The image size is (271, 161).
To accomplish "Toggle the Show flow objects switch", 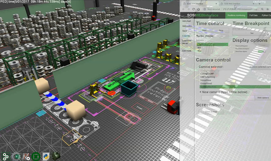I will [x=261, y=51].
